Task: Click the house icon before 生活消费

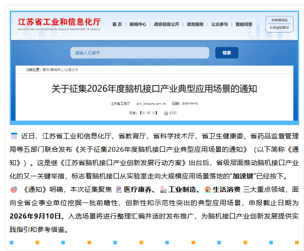Action: (208, 190)
